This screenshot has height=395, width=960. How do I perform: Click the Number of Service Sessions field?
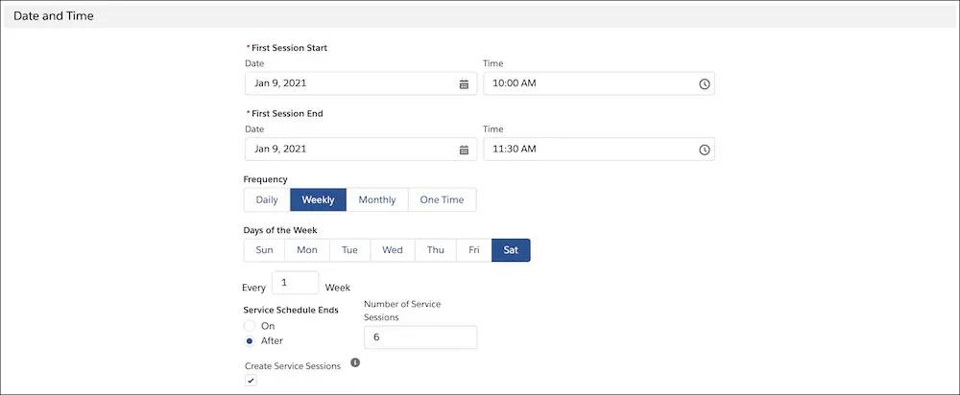coord(420,337)
